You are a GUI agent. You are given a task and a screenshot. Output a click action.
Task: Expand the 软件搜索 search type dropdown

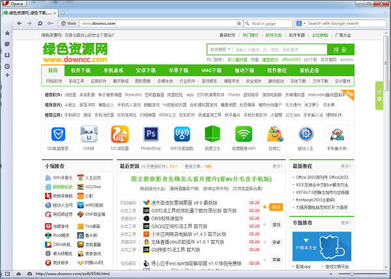(220, 49)
